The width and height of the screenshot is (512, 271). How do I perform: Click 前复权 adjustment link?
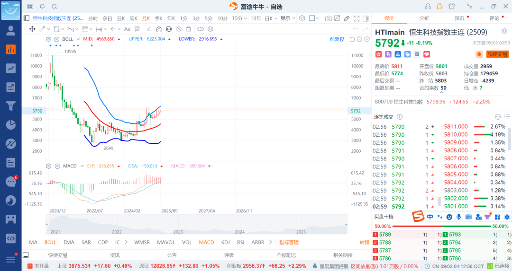(338, 39)
